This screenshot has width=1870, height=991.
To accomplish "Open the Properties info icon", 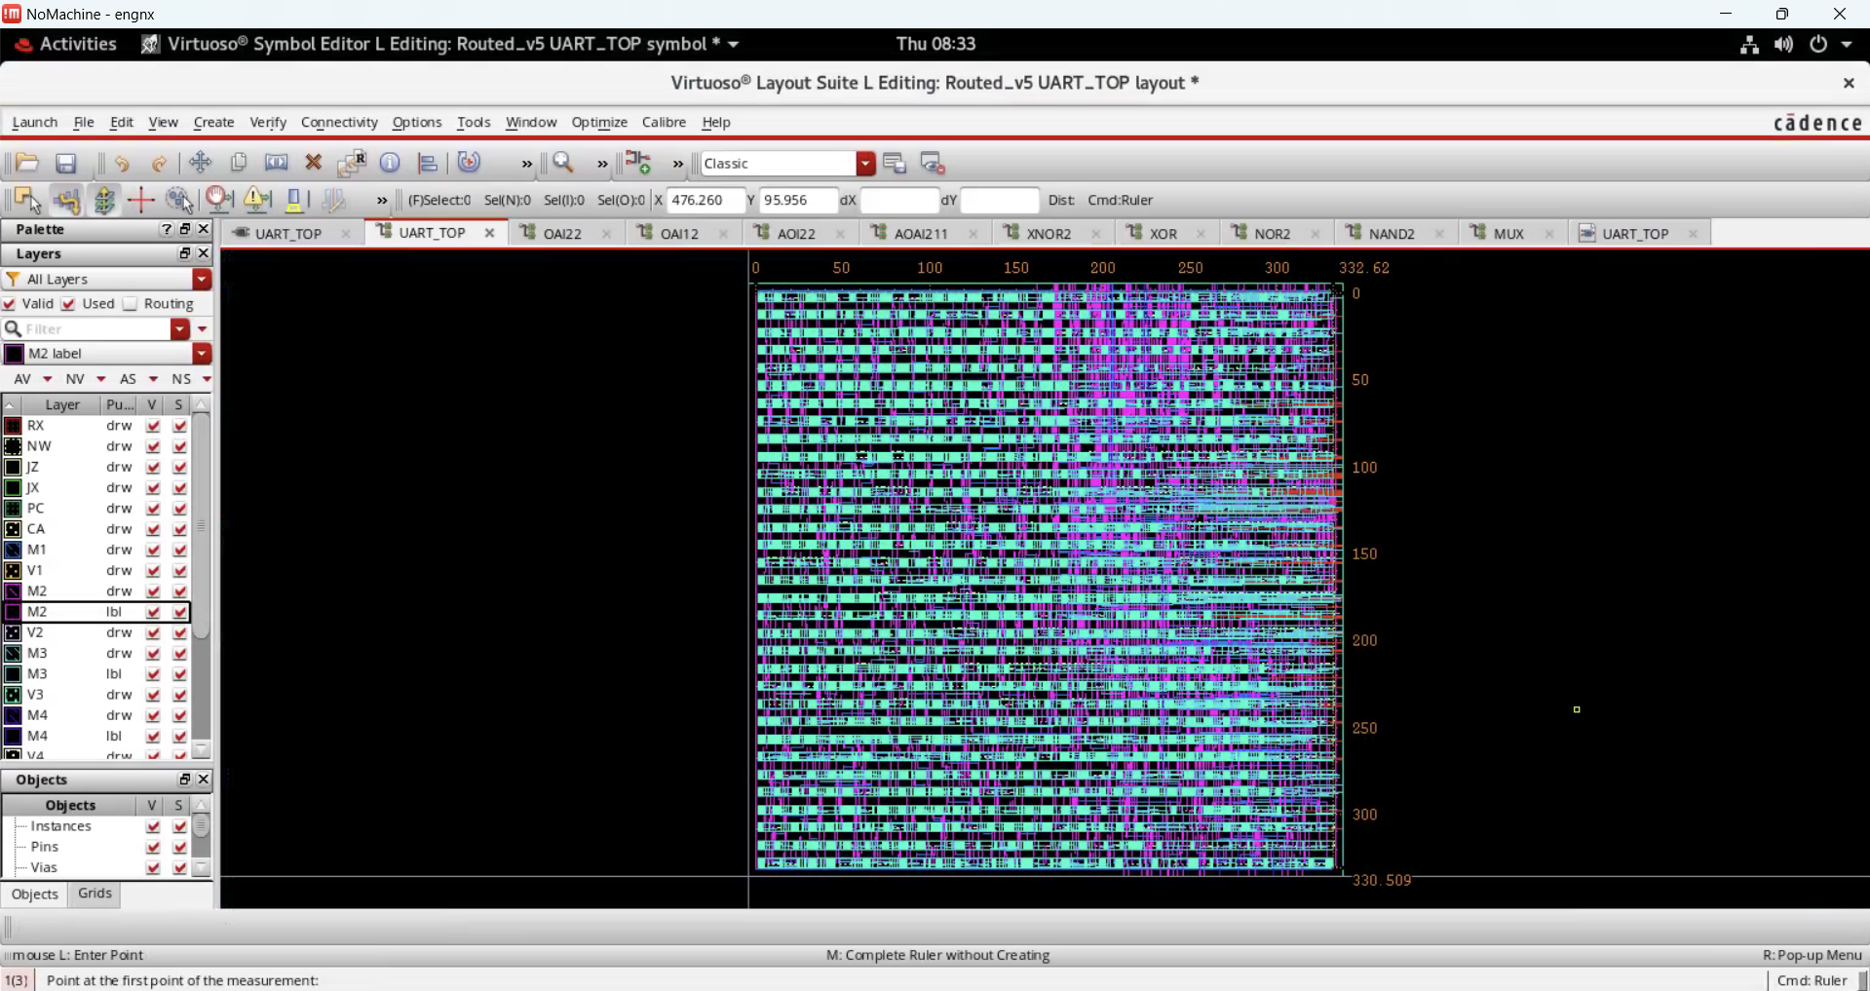I will click(390, 163).
